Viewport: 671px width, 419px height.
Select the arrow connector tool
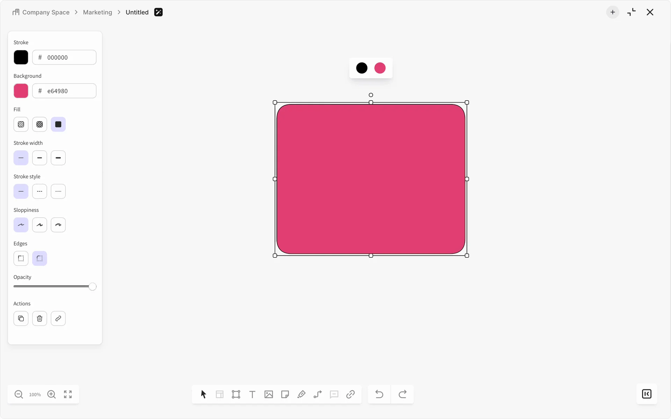click(x=318, y=394)
